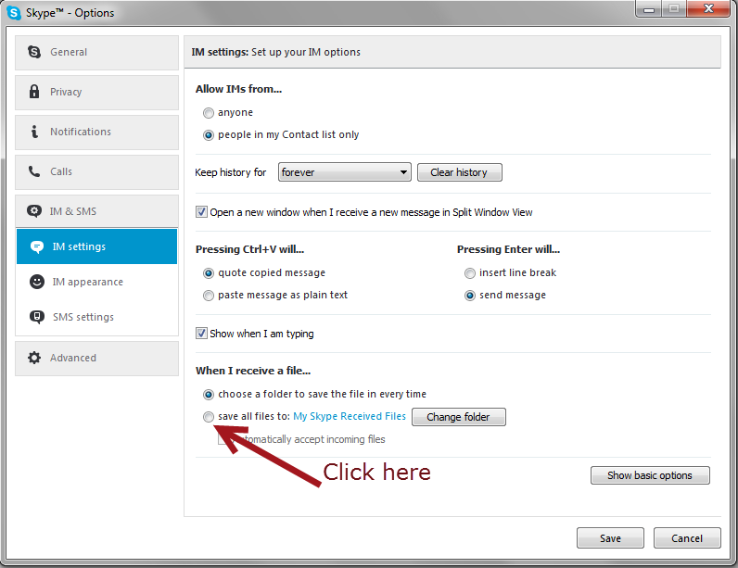Click the General Skype icon in sidebar

pos(34,52)
